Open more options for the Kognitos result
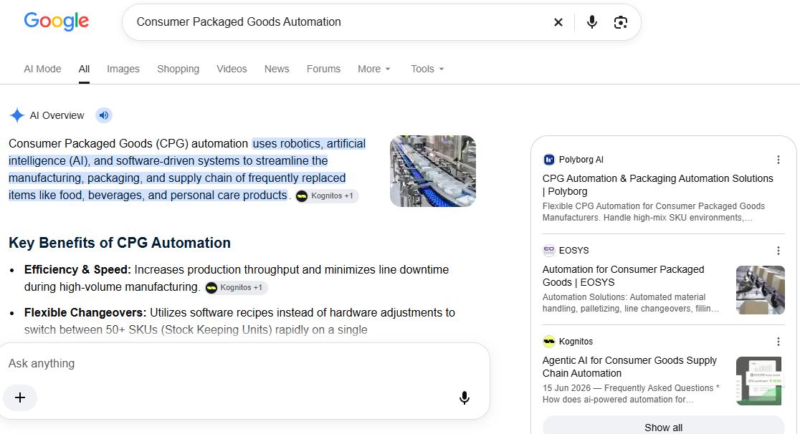 coord(778,341)
